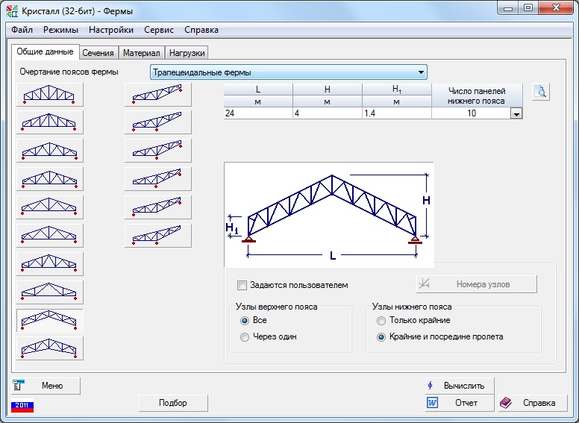Viewport: 579px width, 423px height.
Task: Click the magnifier preview icon beside the parameter table
Action: click(541, 92)
